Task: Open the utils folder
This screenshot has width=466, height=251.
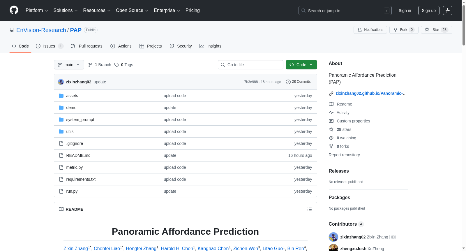Action: click(70, 131)
